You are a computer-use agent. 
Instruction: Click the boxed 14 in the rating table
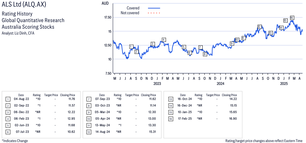[x=170, y=106]
